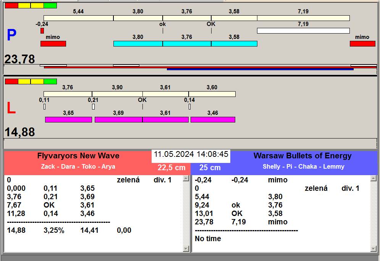Click the 14,41 value in Flyvaryors summary

pyautogui.click(x=89, y=230)
